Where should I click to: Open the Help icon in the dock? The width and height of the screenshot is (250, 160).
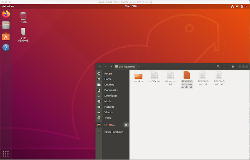[6, 48]
